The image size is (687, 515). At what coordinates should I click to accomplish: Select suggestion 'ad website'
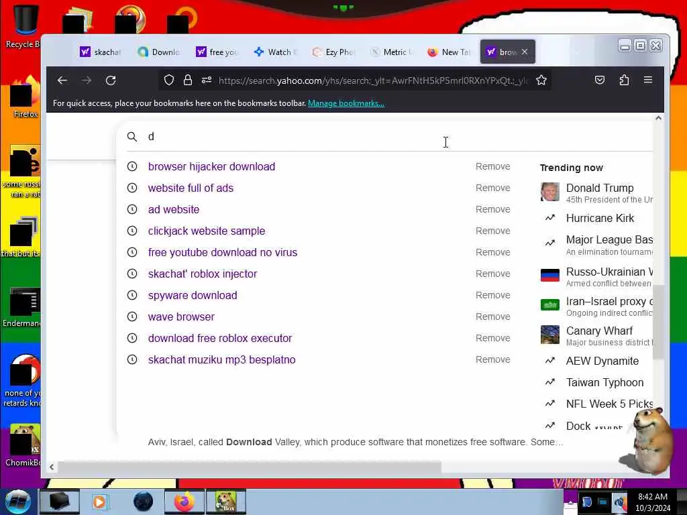tap(174, 209)
